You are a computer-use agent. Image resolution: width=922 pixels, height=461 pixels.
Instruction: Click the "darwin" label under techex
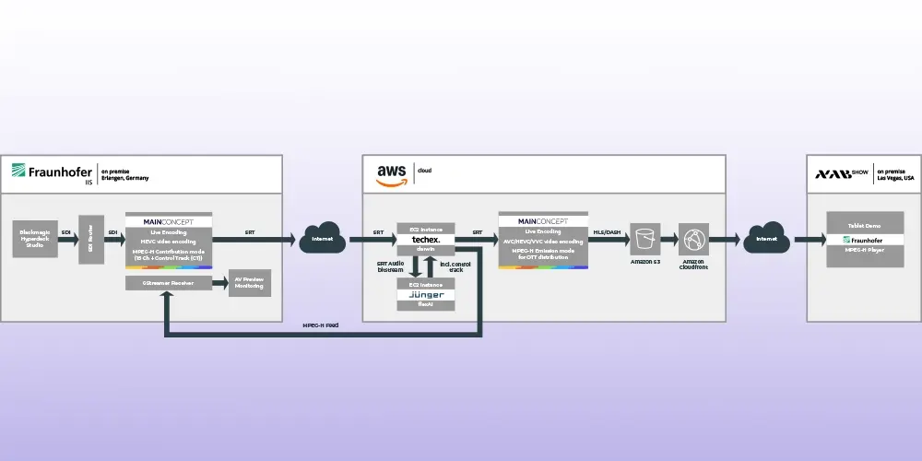coord(425,249)
